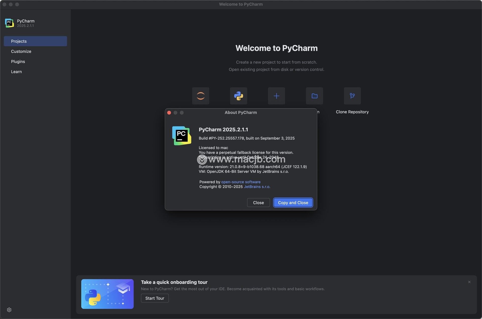Open the settings gear at bottom left
Viewport: 482px width, 319px height.
pyautogui.click(x=9, y=310)
